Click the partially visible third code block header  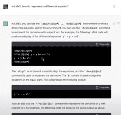(61, 114)
